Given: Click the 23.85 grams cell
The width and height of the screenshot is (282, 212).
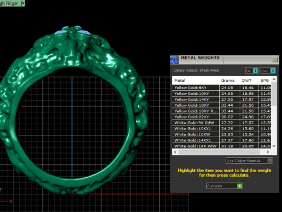Looking at the screenshot, I should (229, 134).
